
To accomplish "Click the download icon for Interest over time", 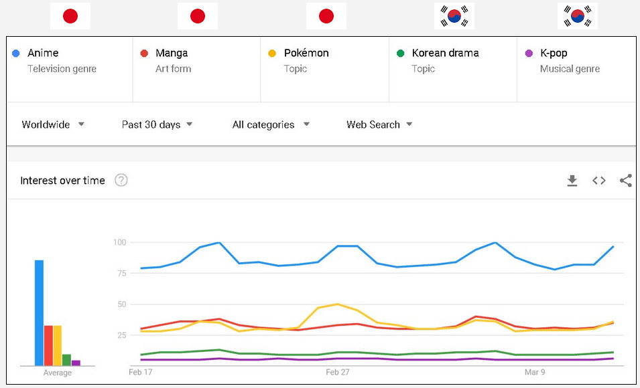I will click(x=572, y=181).
